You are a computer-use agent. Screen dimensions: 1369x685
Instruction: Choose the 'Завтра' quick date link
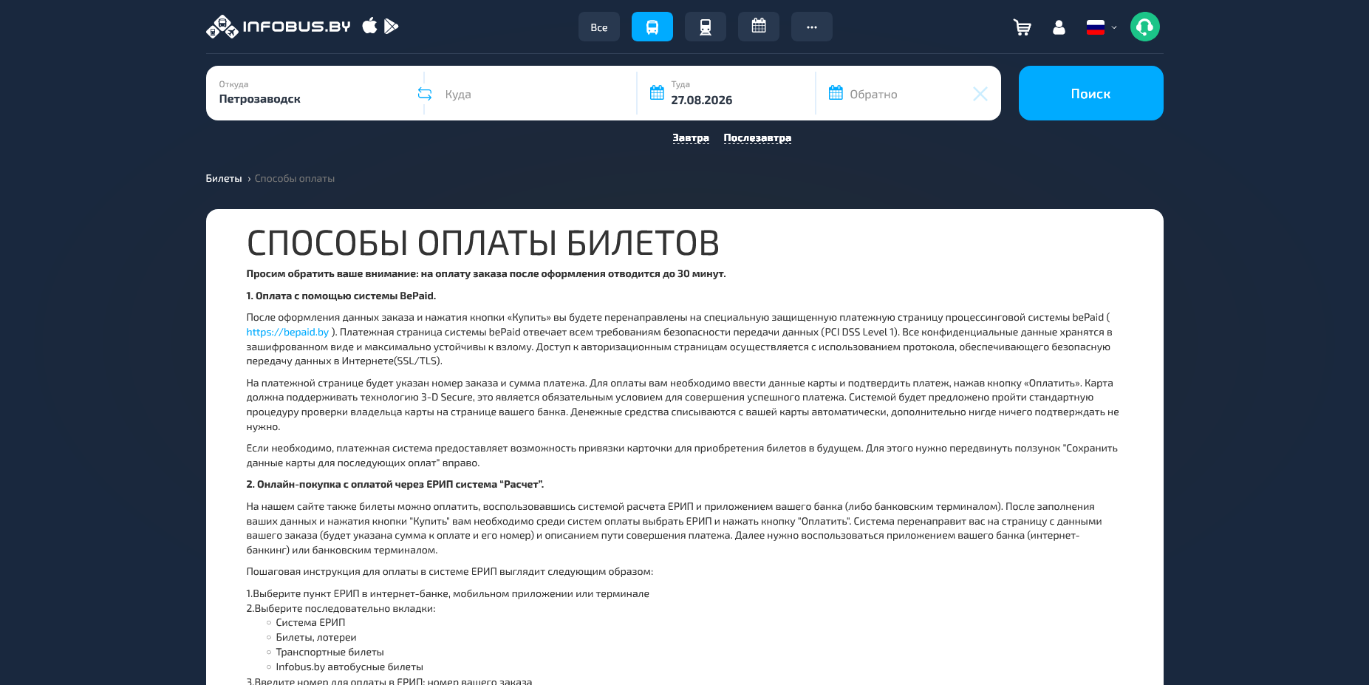click(691, 138)
